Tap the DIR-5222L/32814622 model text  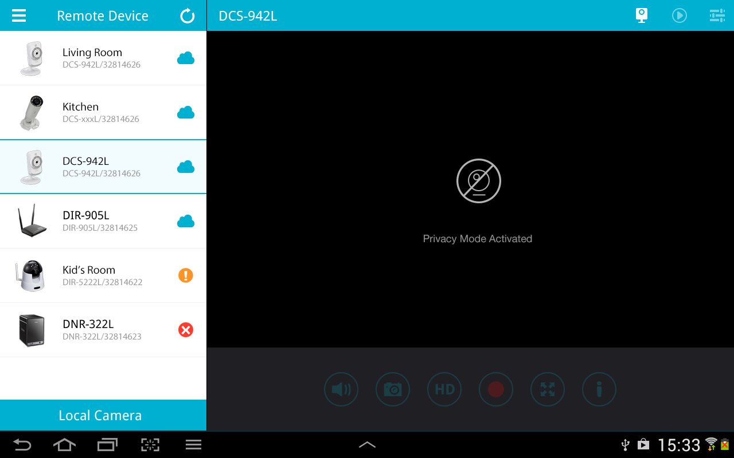pyautogui.click(x=103, y=282)
